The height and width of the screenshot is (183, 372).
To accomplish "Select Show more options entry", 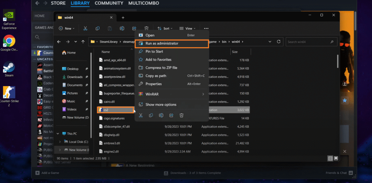I will (172, 105).
